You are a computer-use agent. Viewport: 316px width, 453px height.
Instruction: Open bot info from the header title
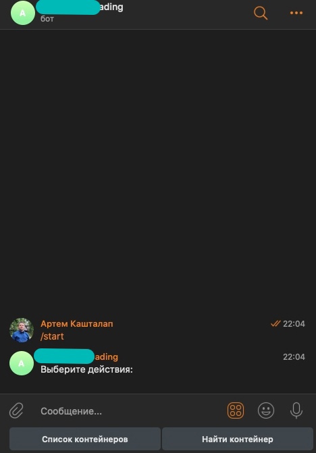(x=80, y=7)
